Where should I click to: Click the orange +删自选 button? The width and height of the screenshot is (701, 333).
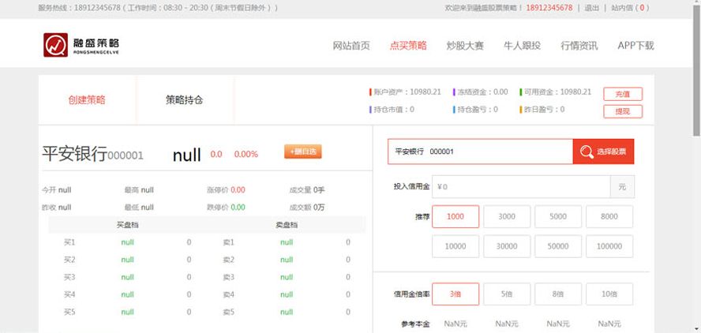tap(302, 152)
